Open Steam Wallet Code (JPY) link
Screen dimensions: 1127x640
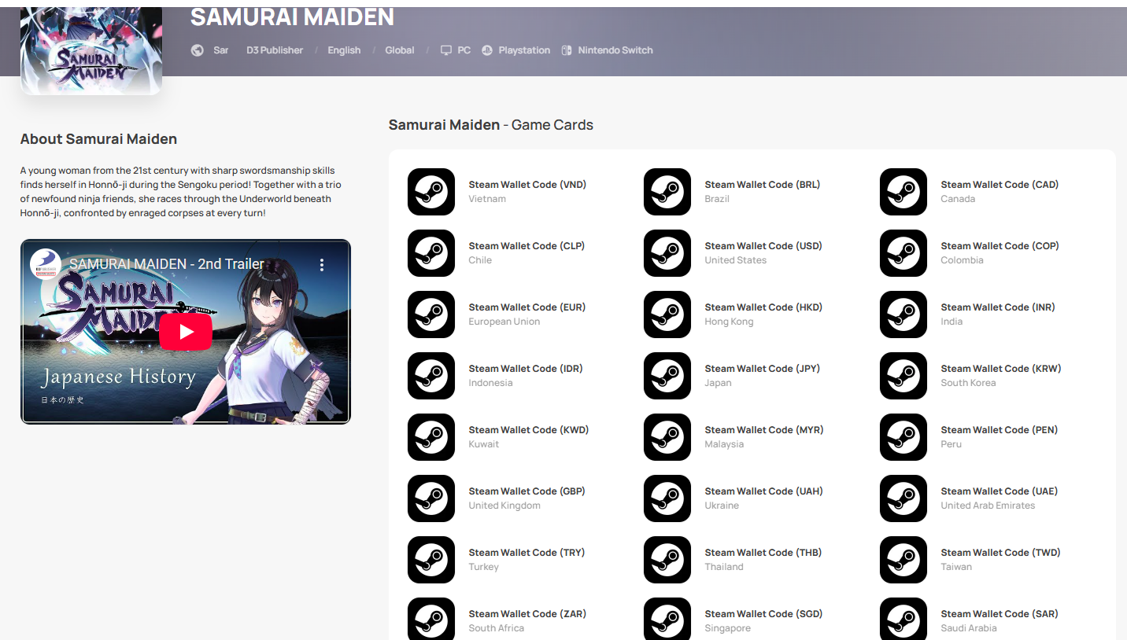coord(763,369)
